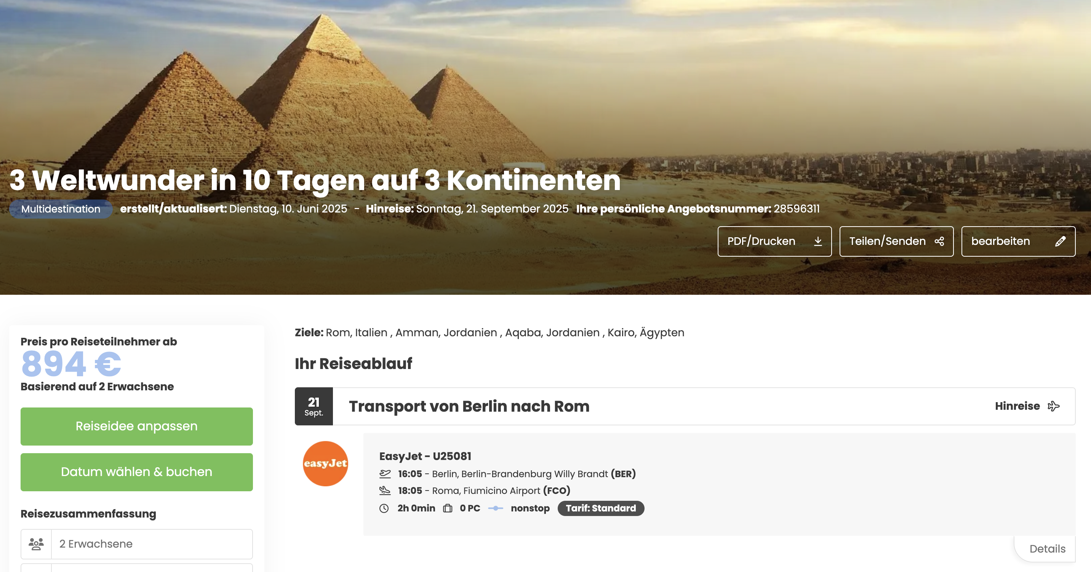Click the 2 Erwachsene summary field
Screen dimensions: 1091x572
(137, 544)
